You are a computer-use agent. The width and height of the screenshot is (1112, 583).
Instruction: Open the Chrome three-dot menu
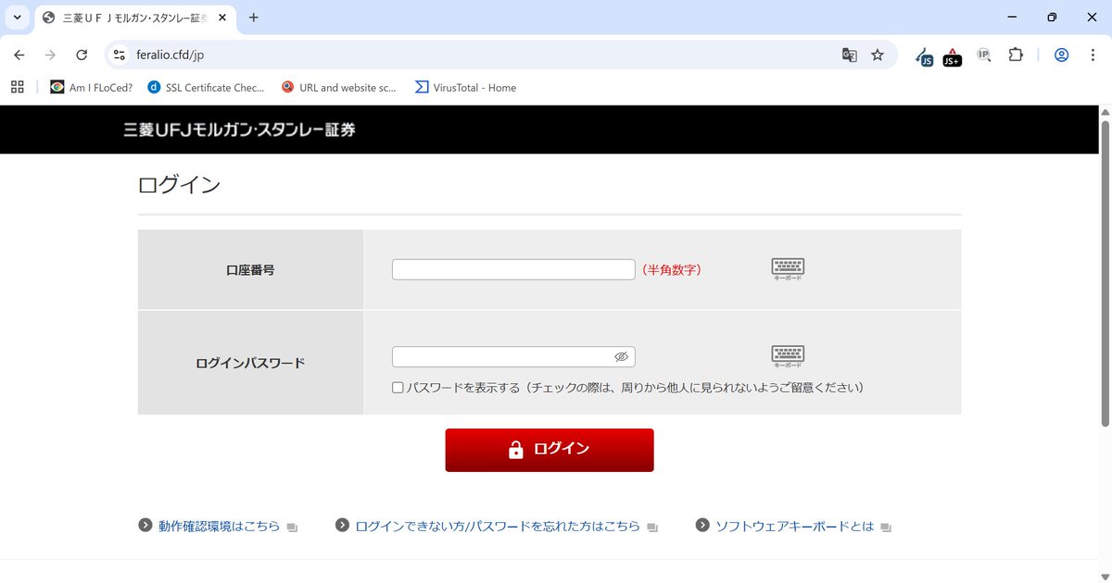tap(1093, 55)
